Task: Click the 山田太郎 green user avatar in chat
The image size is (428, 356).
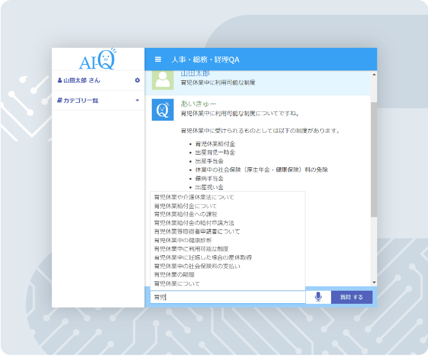Action: point(162,80)
